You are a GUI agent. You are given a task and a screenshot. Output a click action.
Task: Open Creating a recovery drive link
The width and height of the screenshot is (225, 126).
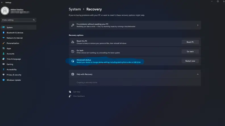point(87,82)
